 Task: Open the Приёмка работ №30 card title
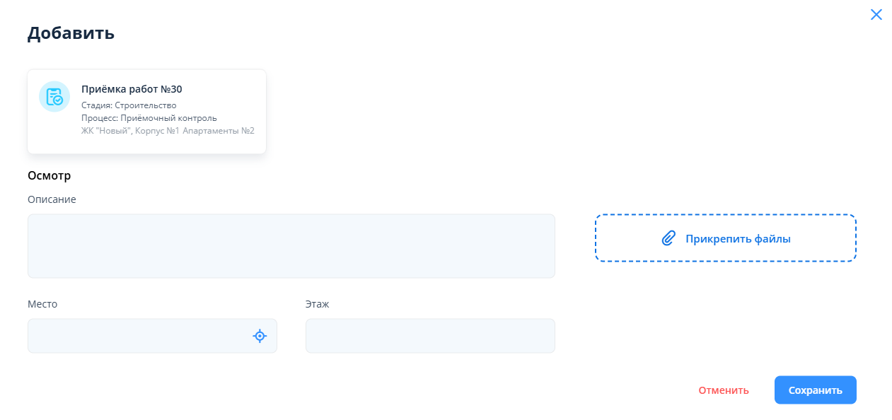point(132,89)
